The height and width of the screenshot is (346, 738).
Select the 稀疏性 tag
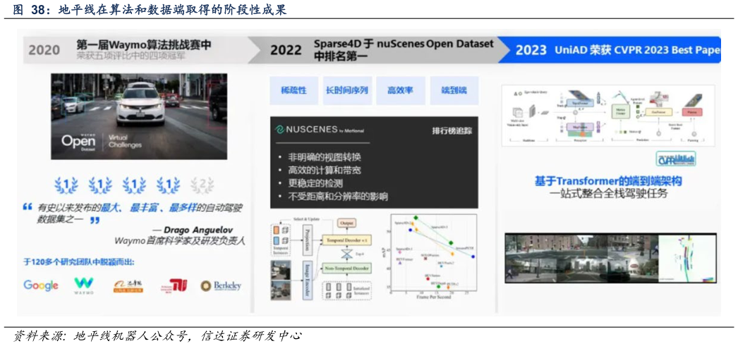294,90
